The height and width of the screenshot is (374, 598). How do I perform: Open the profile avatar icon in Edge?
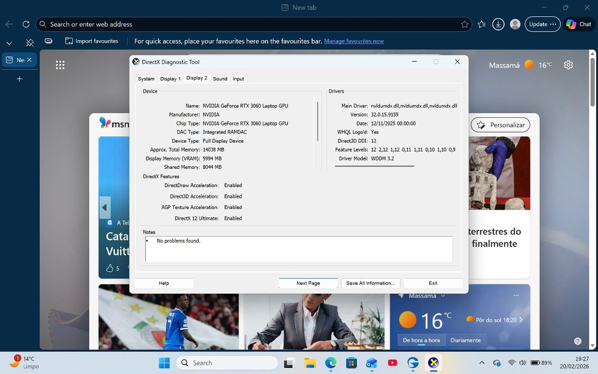pos(515,24)
